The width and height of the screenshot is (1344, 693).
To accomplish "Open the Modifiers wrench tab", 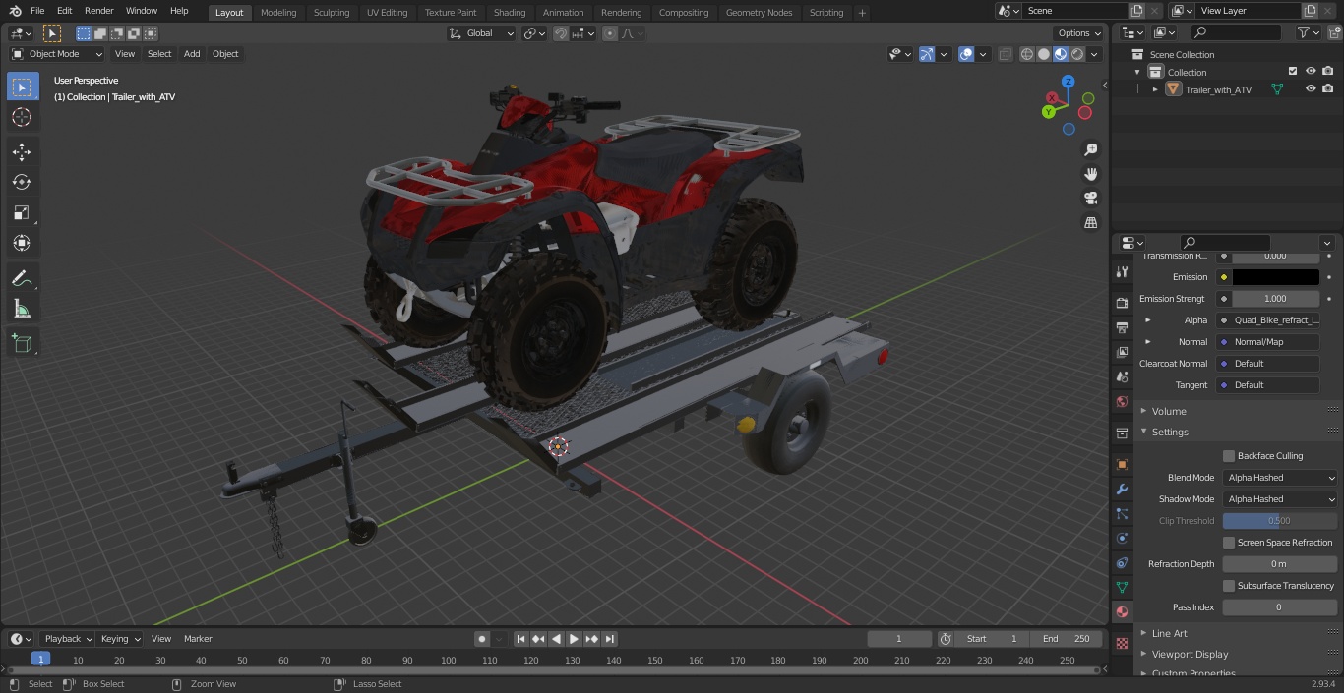I will [x=1122, y=489].
